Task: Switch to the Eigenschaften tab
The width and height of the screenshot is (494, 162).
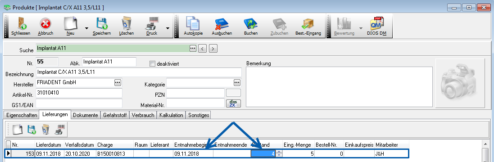Action: point(21,115)
